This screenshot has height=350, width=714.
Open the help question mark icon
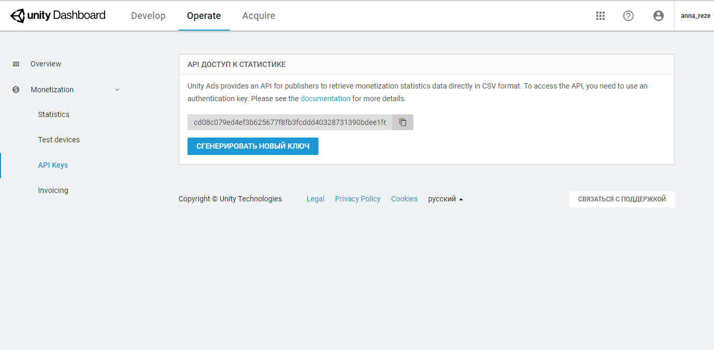pyautogui.click(x=628, y=16)
